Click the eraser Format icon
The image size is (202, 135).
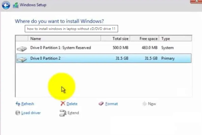pyautogui.click(x=101, y=104)
